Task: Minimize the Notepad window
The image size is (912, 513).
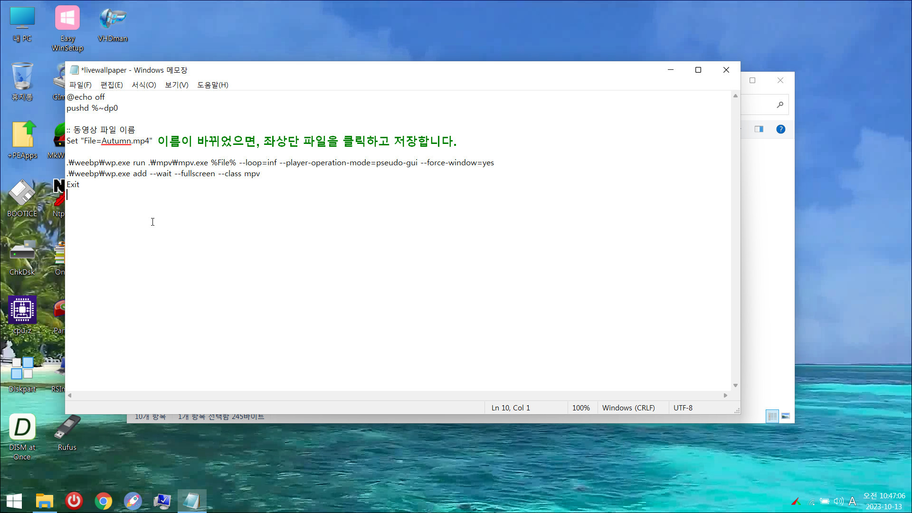Action: click(x=671, y=70)
